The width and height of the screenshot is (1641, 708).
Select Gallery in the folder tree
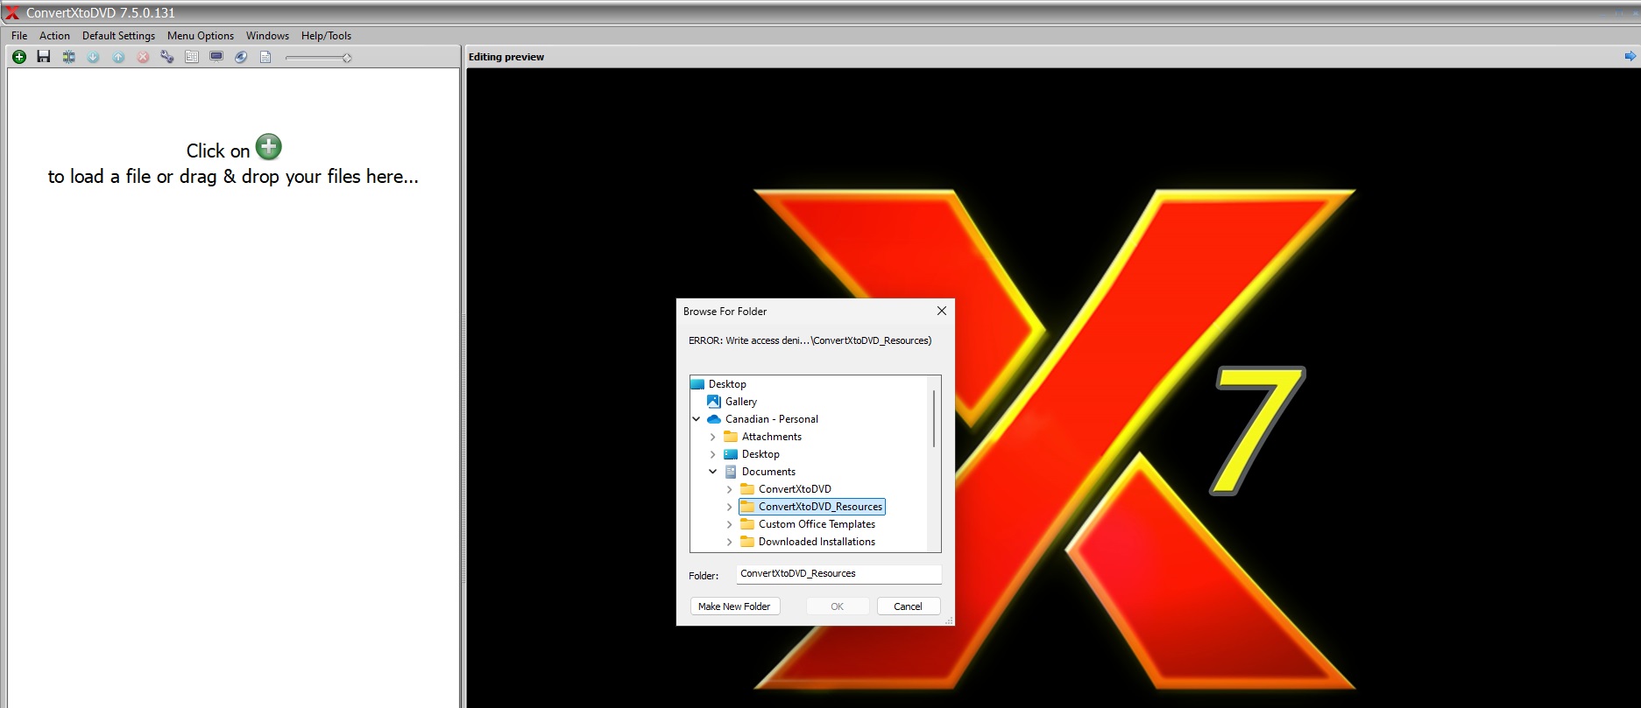pos(741,402)
